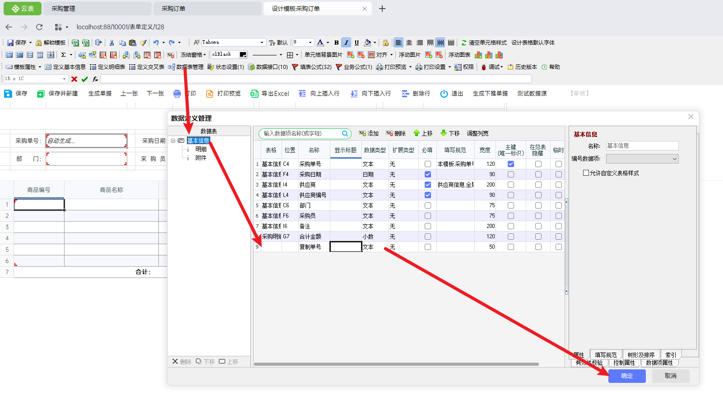Open the cell reference 1R x 1C dropdown
Screen dimensions: 723x400
pos(64,79)
